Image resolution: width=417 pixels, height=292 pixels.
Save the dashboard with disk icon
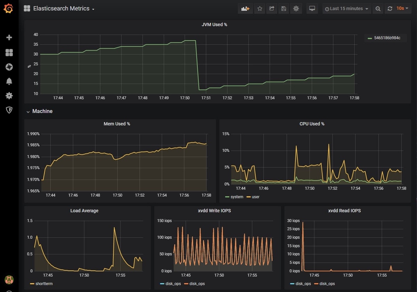284,9
